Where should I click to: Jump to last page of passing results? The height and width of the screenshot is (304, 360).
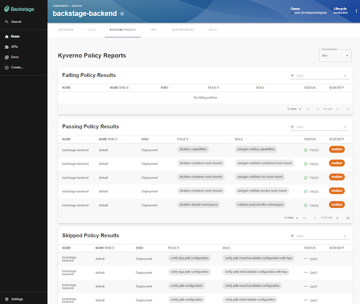347,218
